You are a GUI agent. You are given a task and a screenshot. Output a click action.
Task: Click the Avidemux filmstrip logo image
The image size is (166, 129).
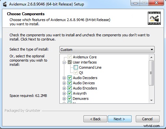pyautogui.click(x=154, y=18)
